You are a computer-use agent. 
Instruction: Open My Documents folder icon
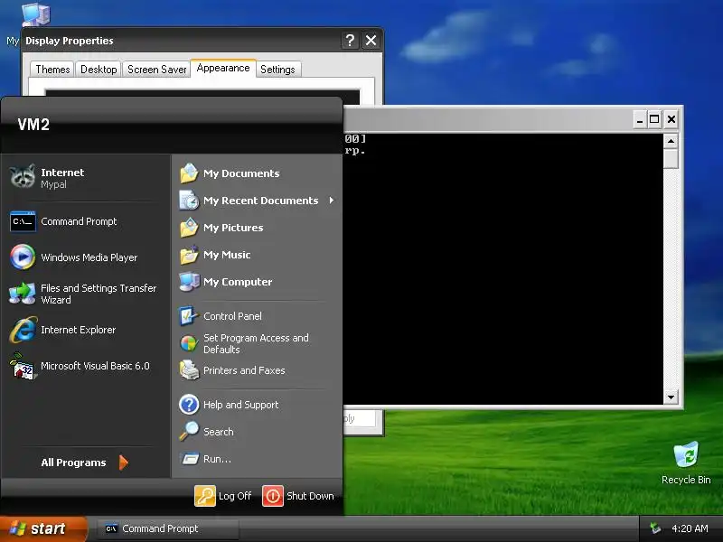(189, 173)
